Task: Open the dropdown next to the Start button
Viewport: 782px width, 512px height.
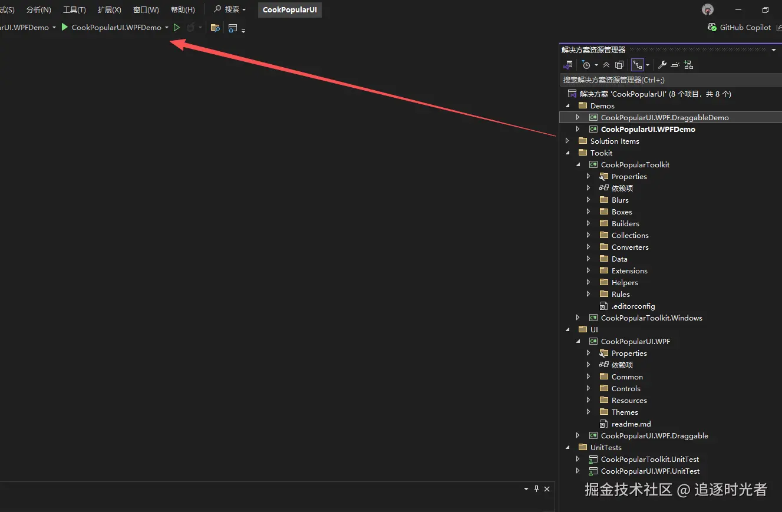Action: (x=167, y=28)
